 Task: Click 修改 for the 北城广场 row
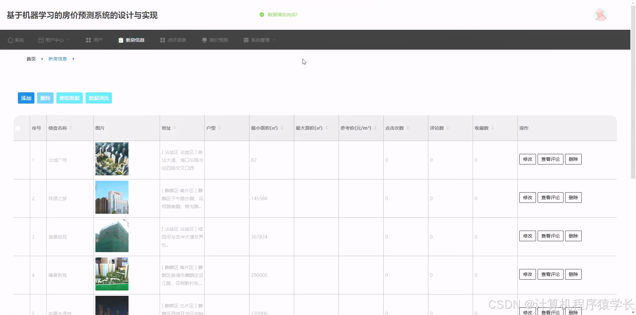528,159
